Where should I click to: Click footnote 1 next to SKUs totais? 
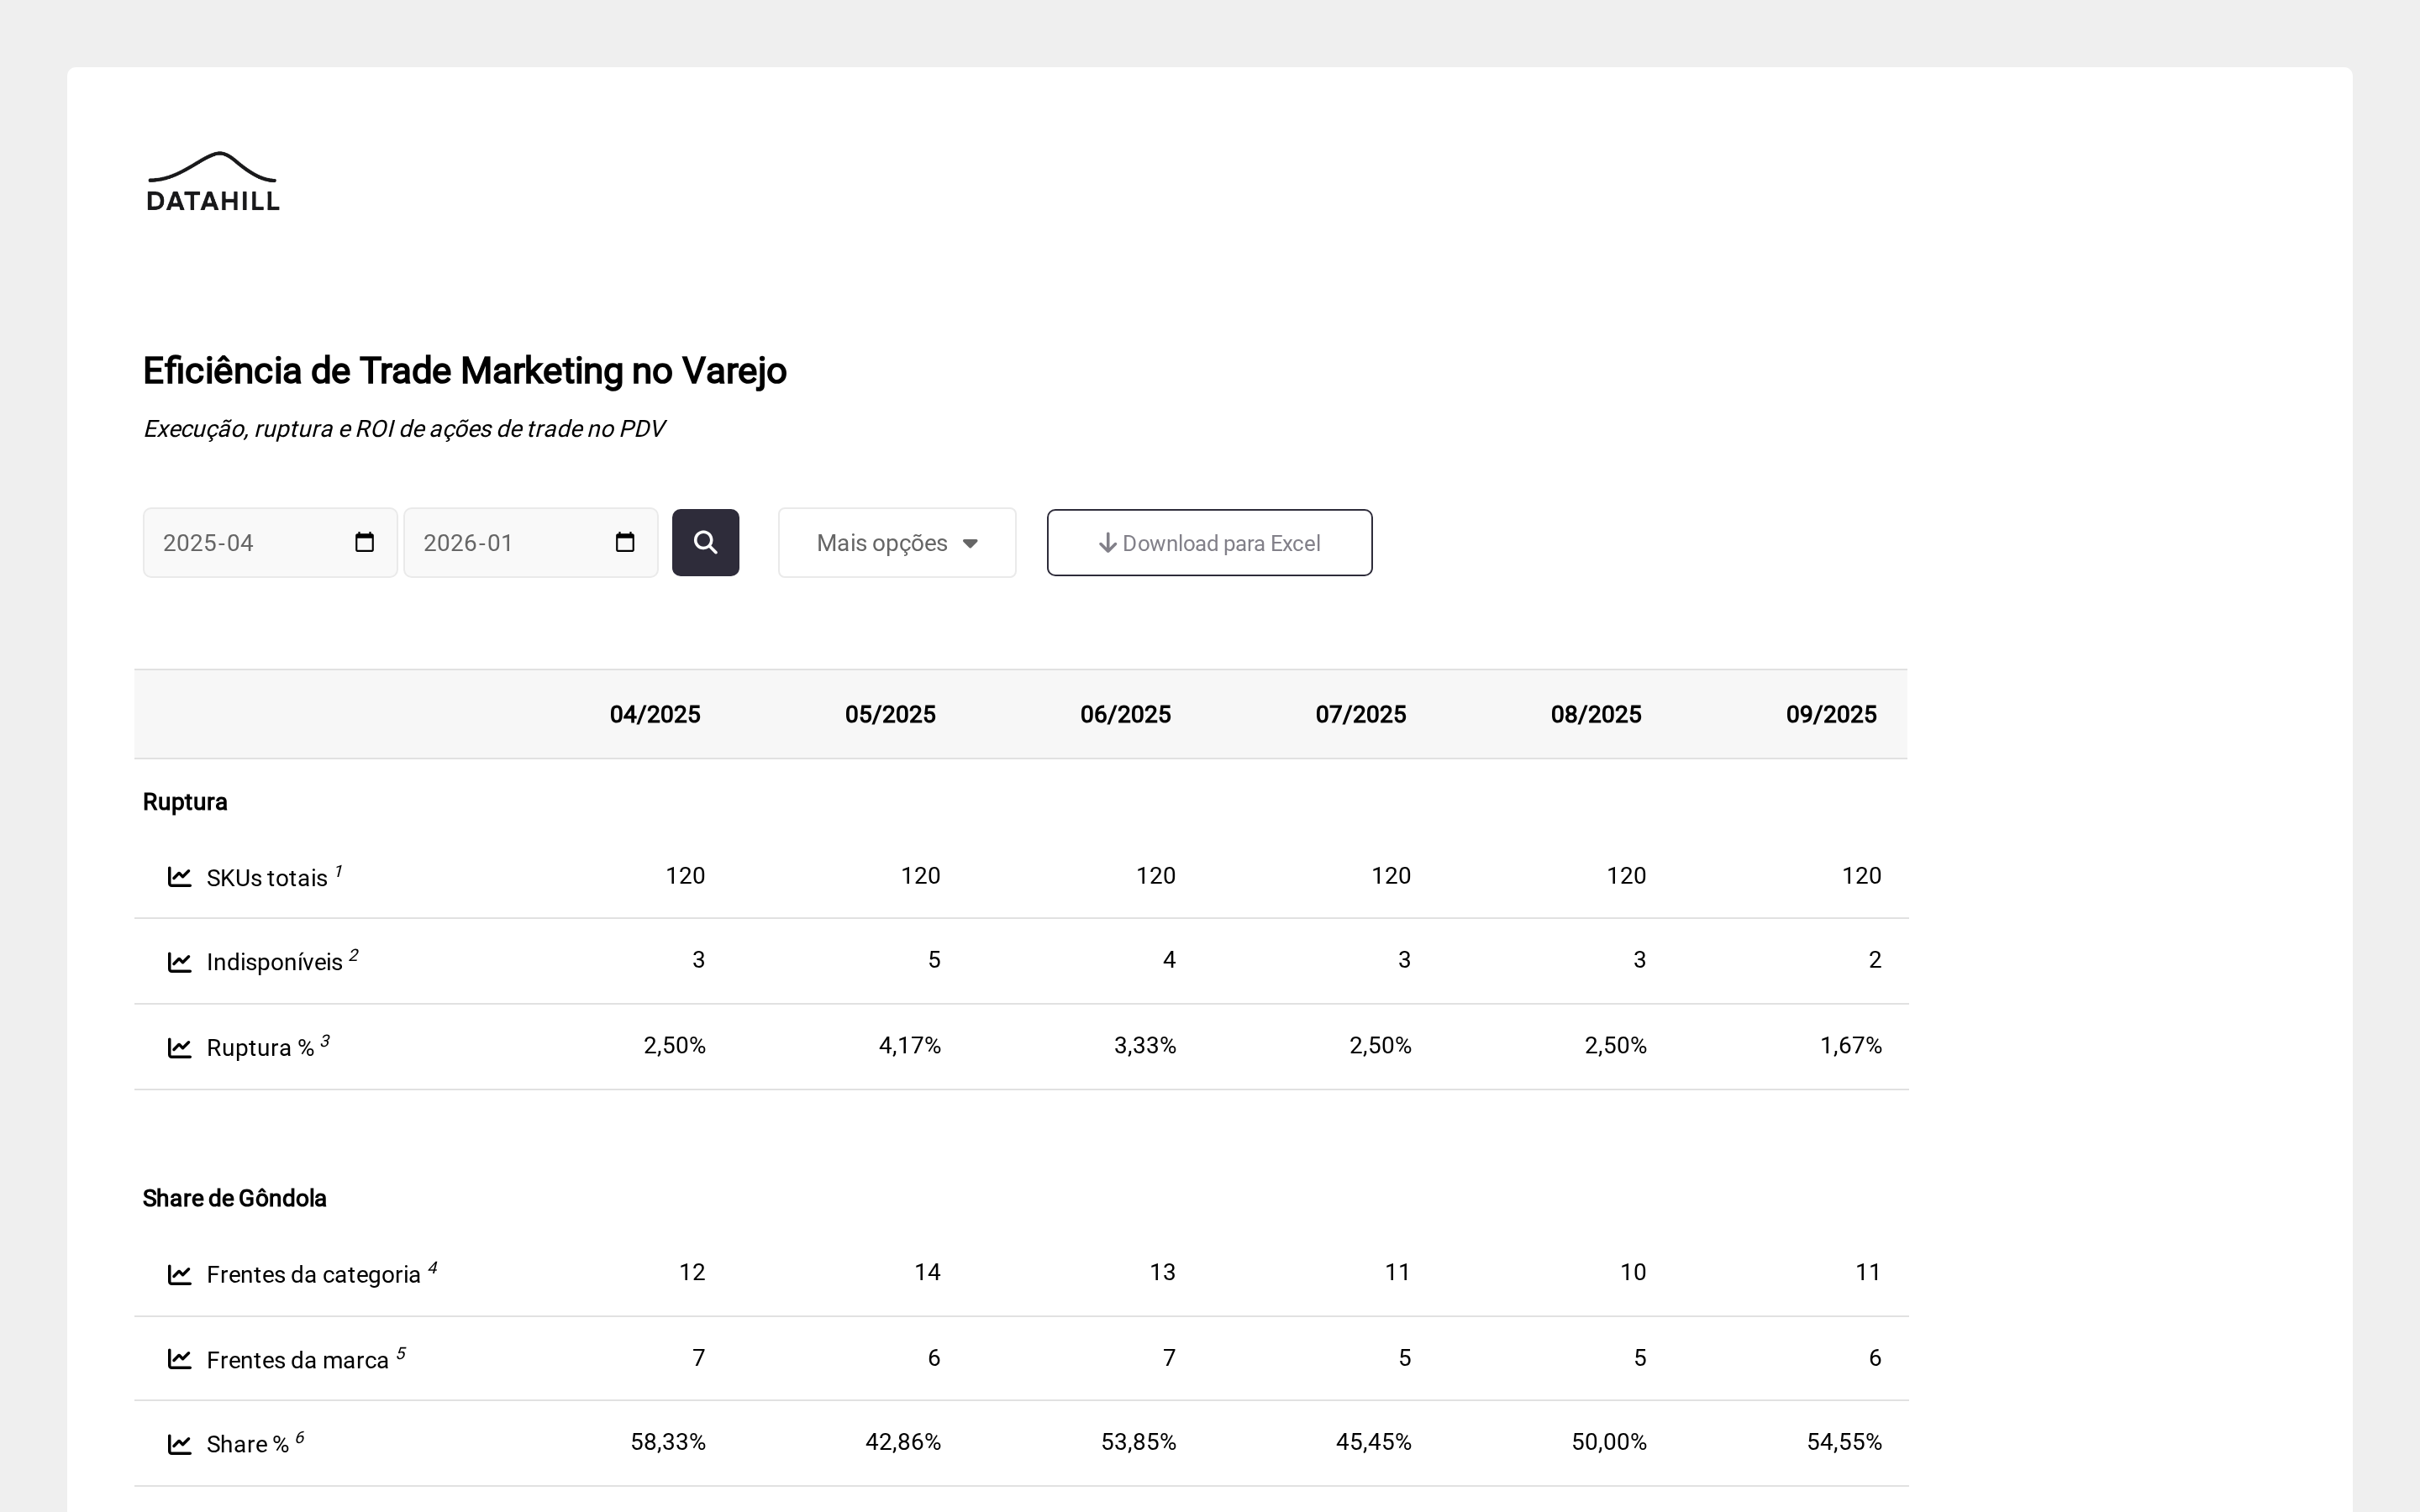pyautogui.click(x=338, y=871)
